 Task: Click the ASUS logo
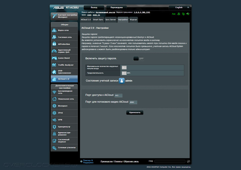(59, 8)
